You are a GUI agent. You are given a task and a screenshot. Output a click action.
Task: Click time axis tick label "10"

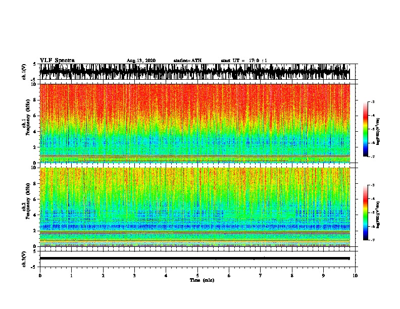point(355,276)
